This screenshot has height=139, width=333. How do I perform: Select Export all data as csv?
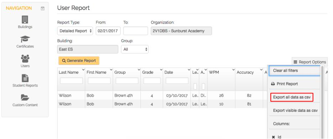tap(292, 97)
